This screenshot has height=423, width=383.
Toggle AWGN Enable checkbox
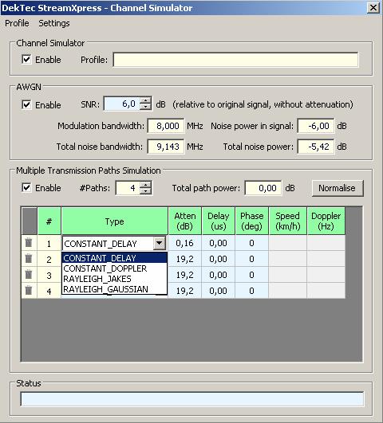26,104
